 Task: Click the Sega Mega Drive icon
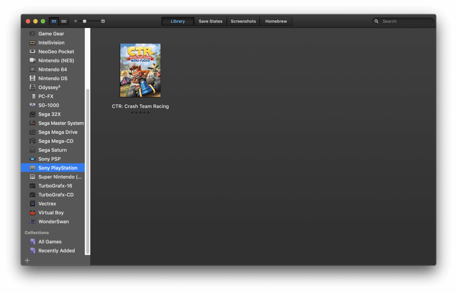click(x=32, y=132)
